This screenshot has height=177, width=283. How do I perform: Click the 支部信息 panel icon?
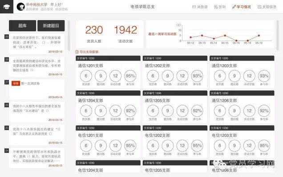[x=259, y=7]
